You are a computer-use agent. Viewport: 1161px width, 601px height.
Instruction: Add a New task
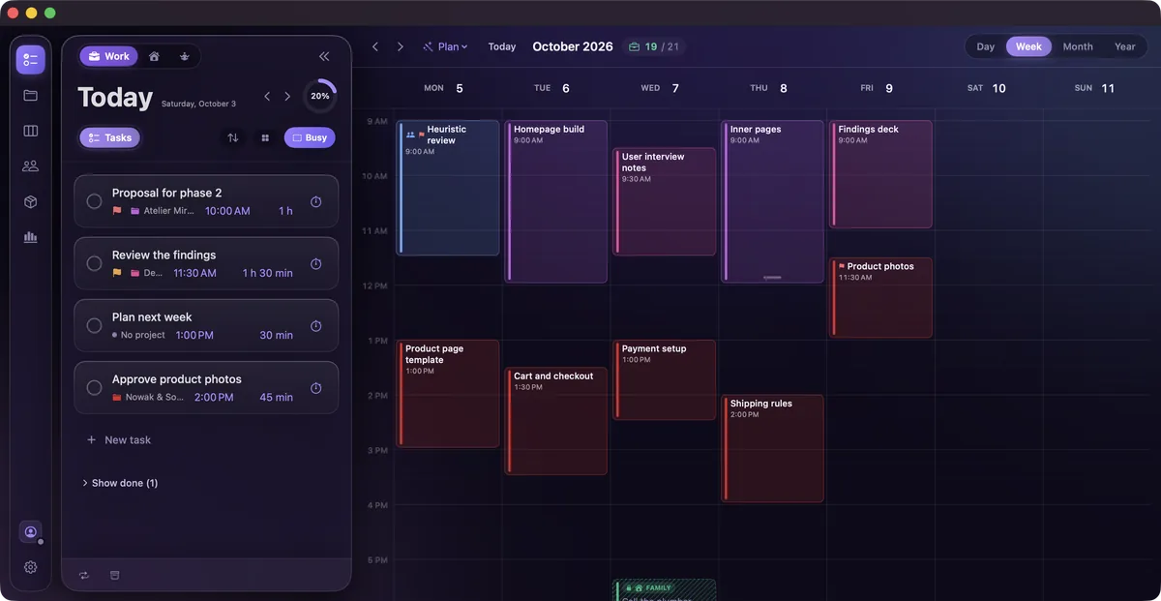point(119,439)
